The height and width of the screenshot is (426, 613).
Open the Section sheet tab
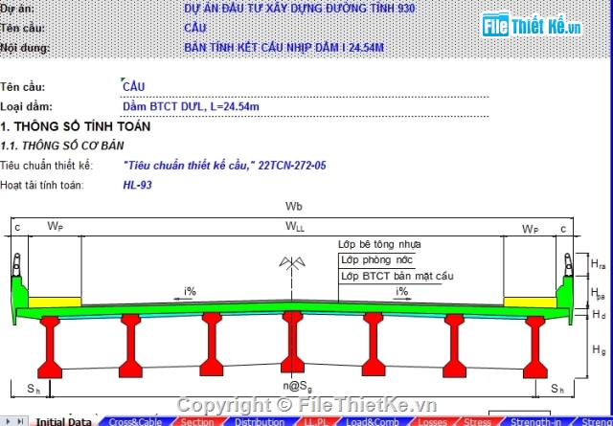197,422
